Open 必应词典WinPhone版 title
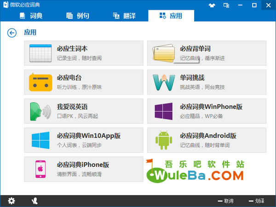The image size is (276, 207). point(211,107)
